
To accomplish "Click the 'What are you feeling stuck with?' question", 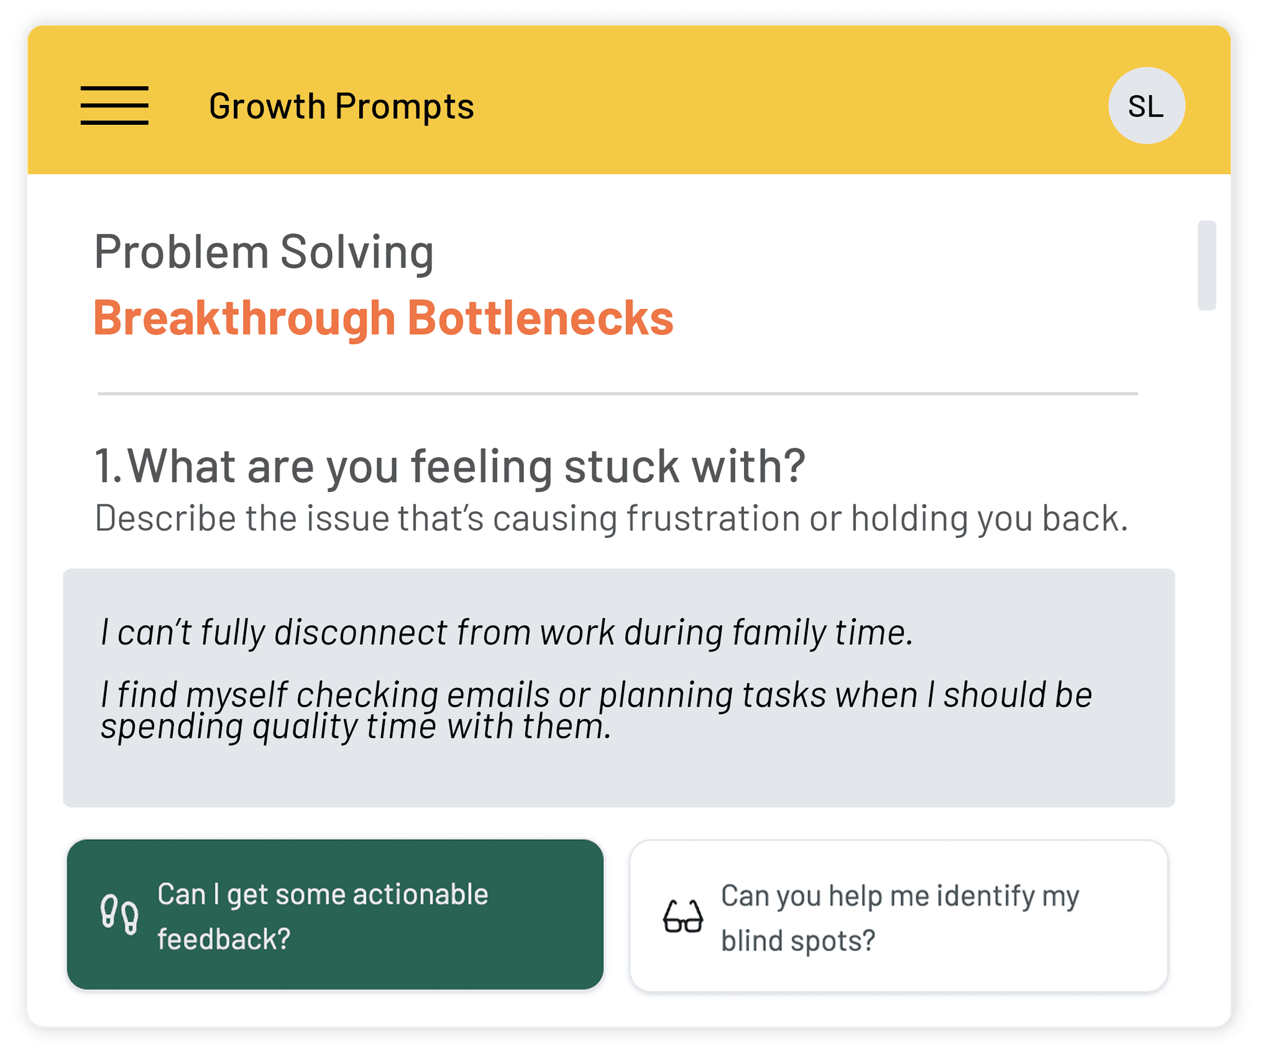I will click(466, 466).
